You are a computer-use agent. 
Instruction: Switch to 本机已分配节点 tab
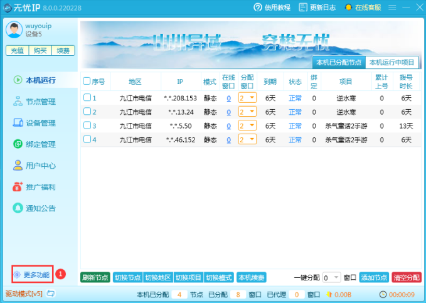pyautogui.click(x=339, y=62)
